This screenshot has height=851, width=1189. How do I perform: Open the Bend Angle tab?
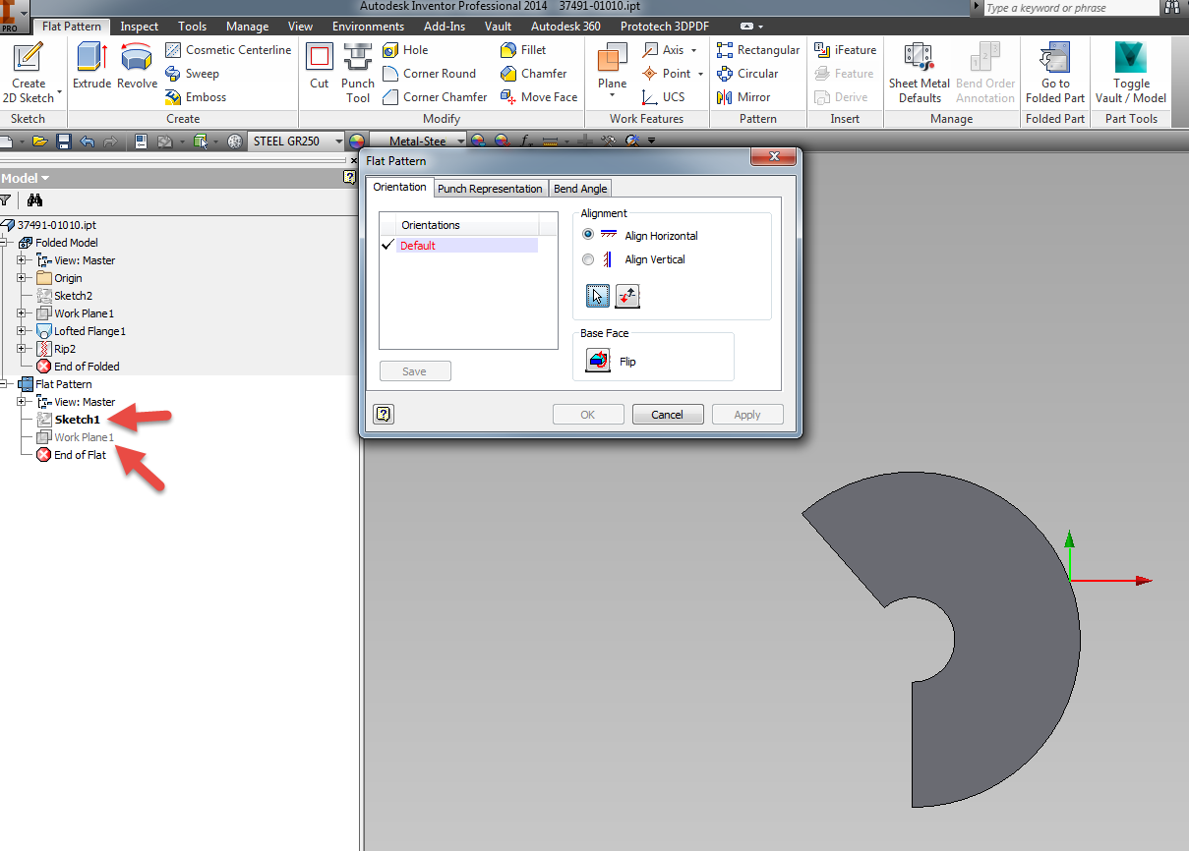580,189
